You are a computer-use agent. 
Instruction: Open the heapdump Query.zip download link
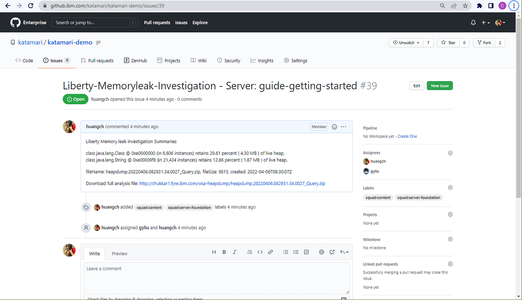pos(232,183)
